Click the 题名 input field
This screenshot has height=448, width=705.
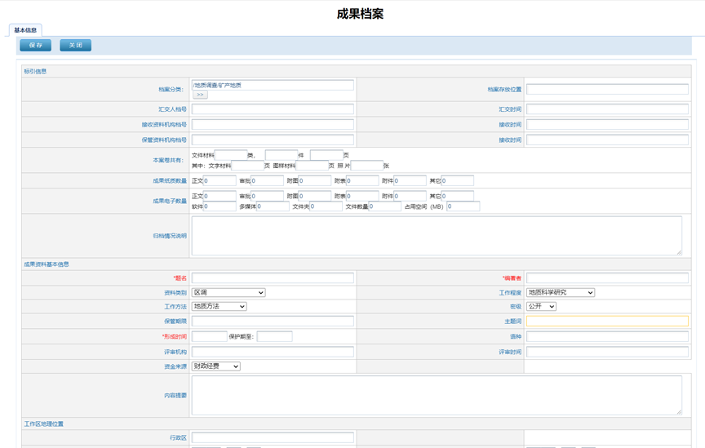click(273, 278)
